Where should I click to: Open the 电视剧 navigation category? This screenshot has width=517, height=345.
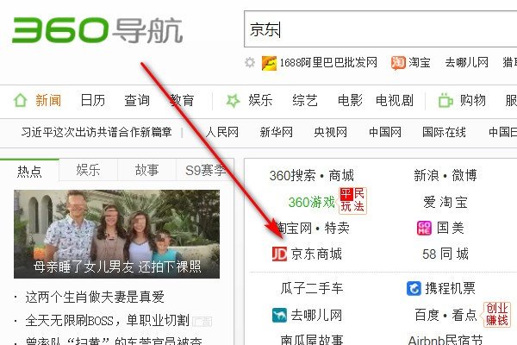tap(395, 100)
